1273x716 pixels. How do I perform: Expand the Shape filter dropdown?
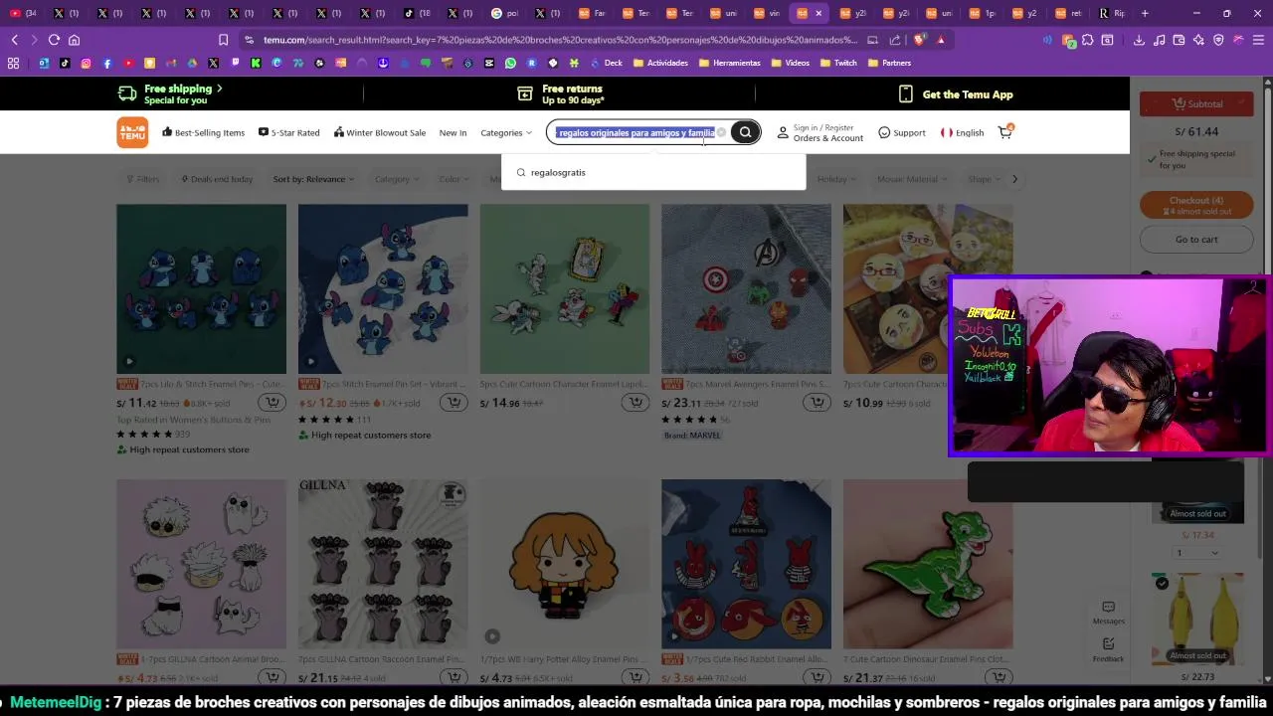coord(984,179)
